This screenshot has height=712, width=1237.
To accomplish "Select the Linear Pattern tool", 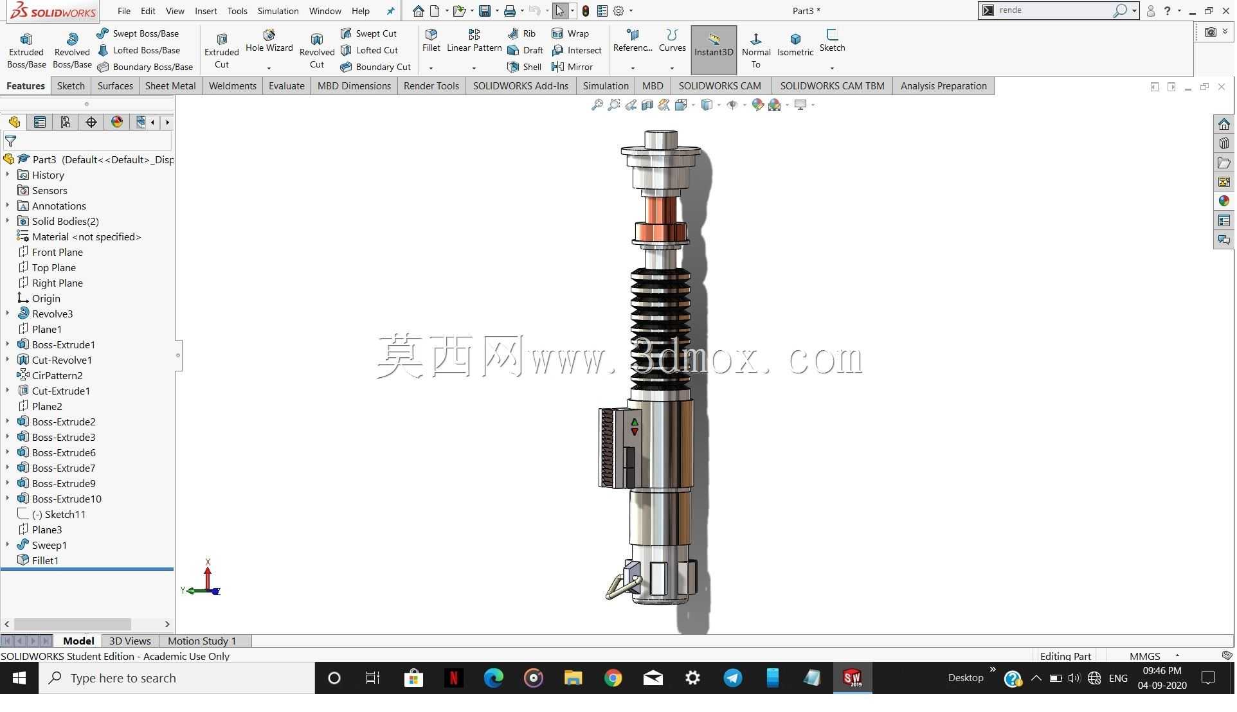I will 474,40.
